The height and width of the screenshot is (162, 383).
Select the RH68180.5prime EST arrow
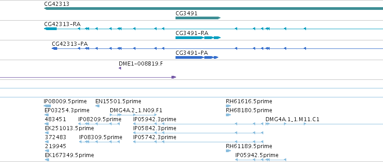pos(228,115)
